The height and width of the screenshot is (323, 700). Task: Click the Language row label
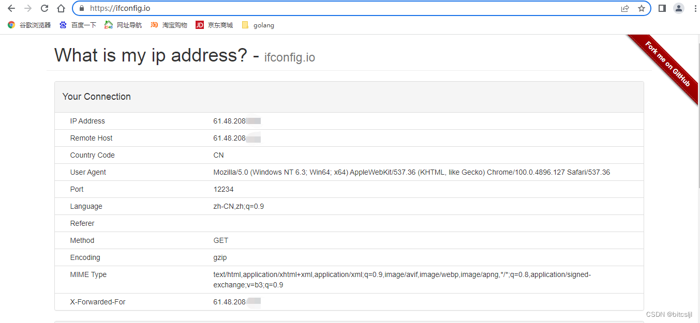(86, 206)
